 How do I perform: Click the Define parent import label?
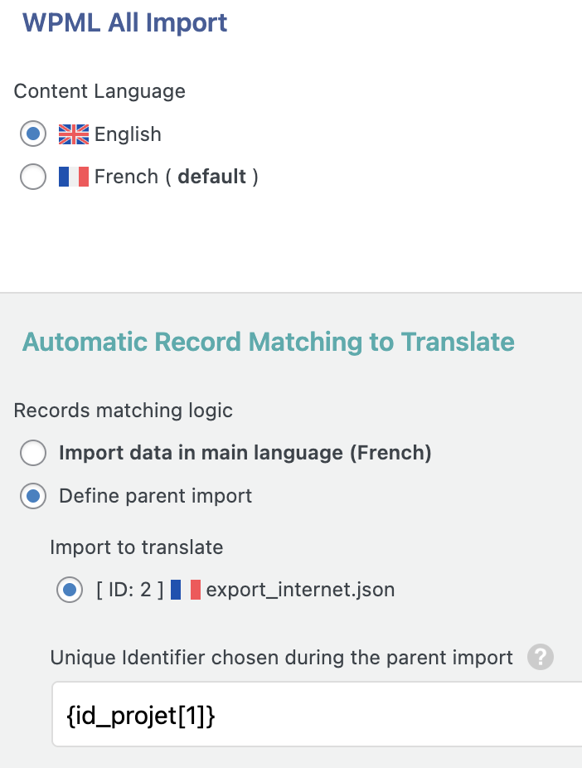pyautogui.click(x=156, y=496)
